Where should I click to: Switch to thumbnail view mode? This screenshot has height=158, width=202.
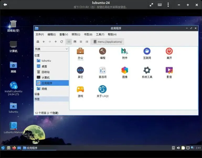(75, 42)
